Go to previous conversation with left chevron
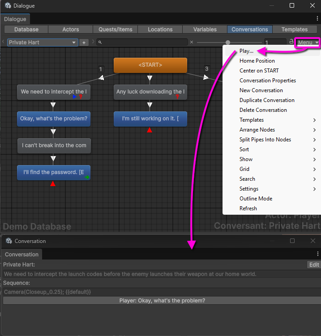The image size is (321, 336). pos(3,42)
